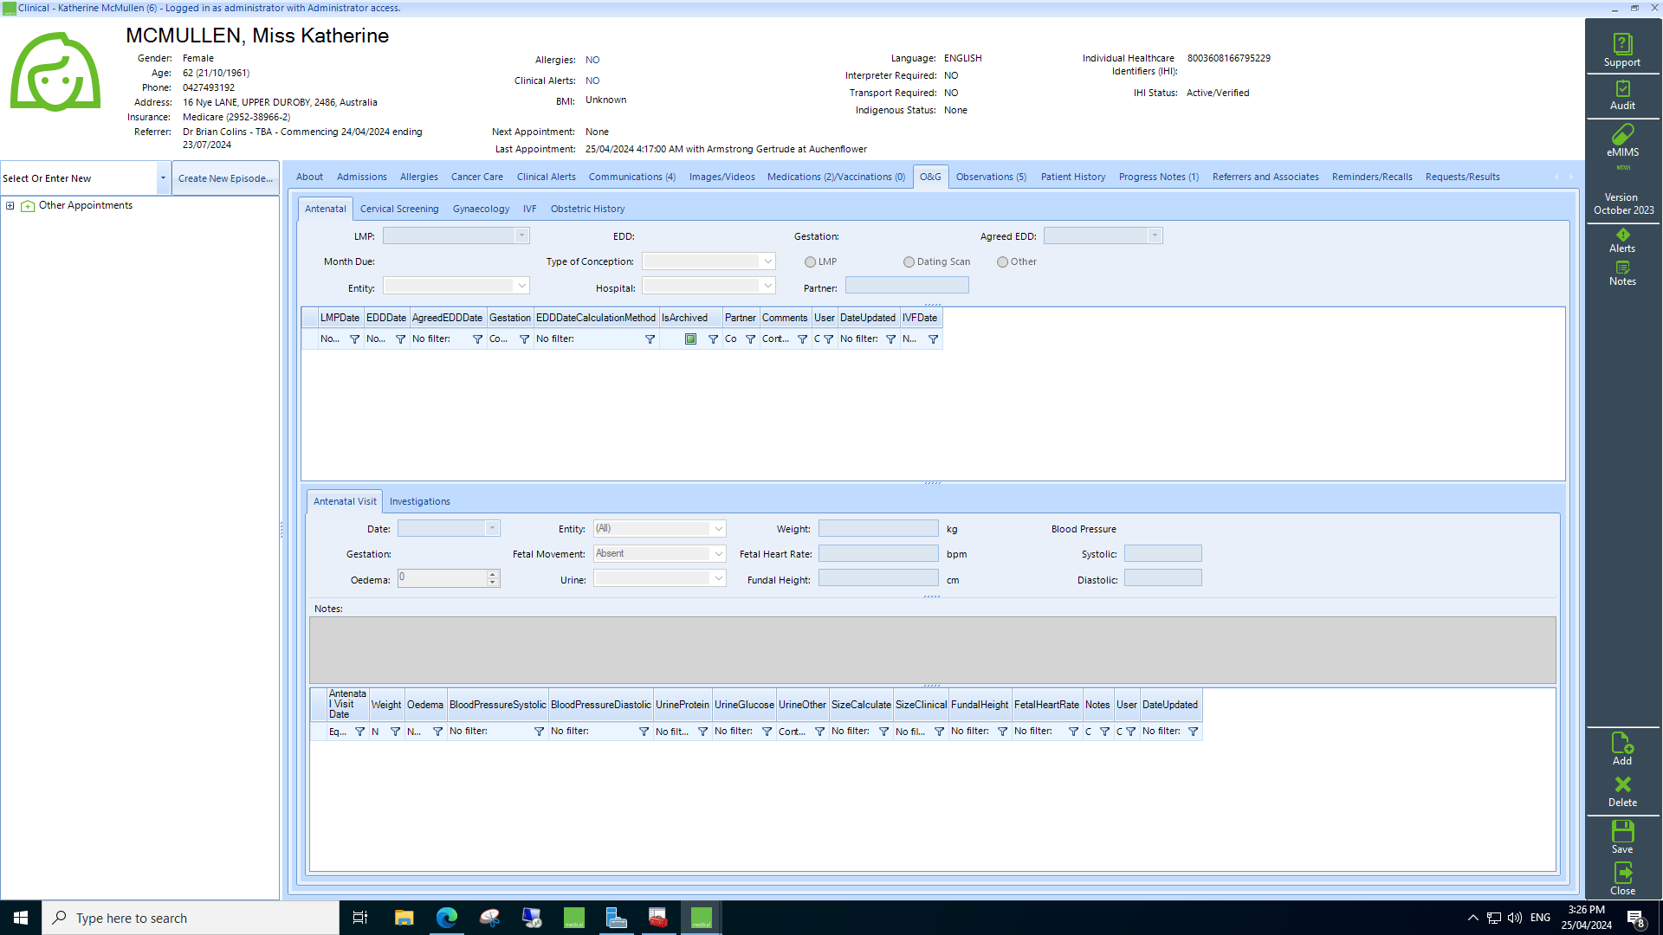Open filter icon for IVFDate column
The height and width of the screenshot is (935, 1663).
coord(933,339)
